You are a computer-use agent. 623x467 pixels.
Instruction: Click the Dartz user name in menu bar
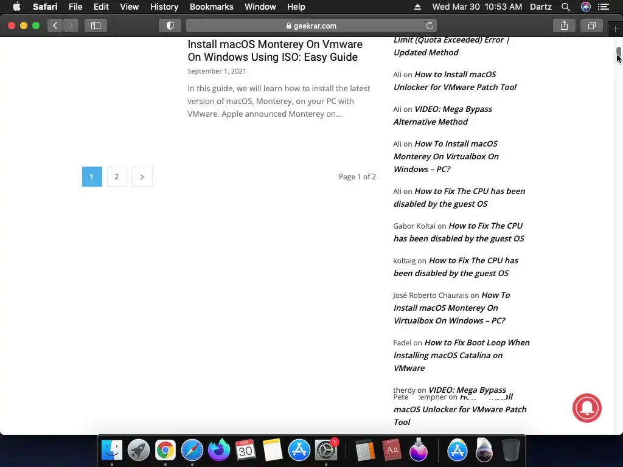pyautogui.click(x=540, y=7)
